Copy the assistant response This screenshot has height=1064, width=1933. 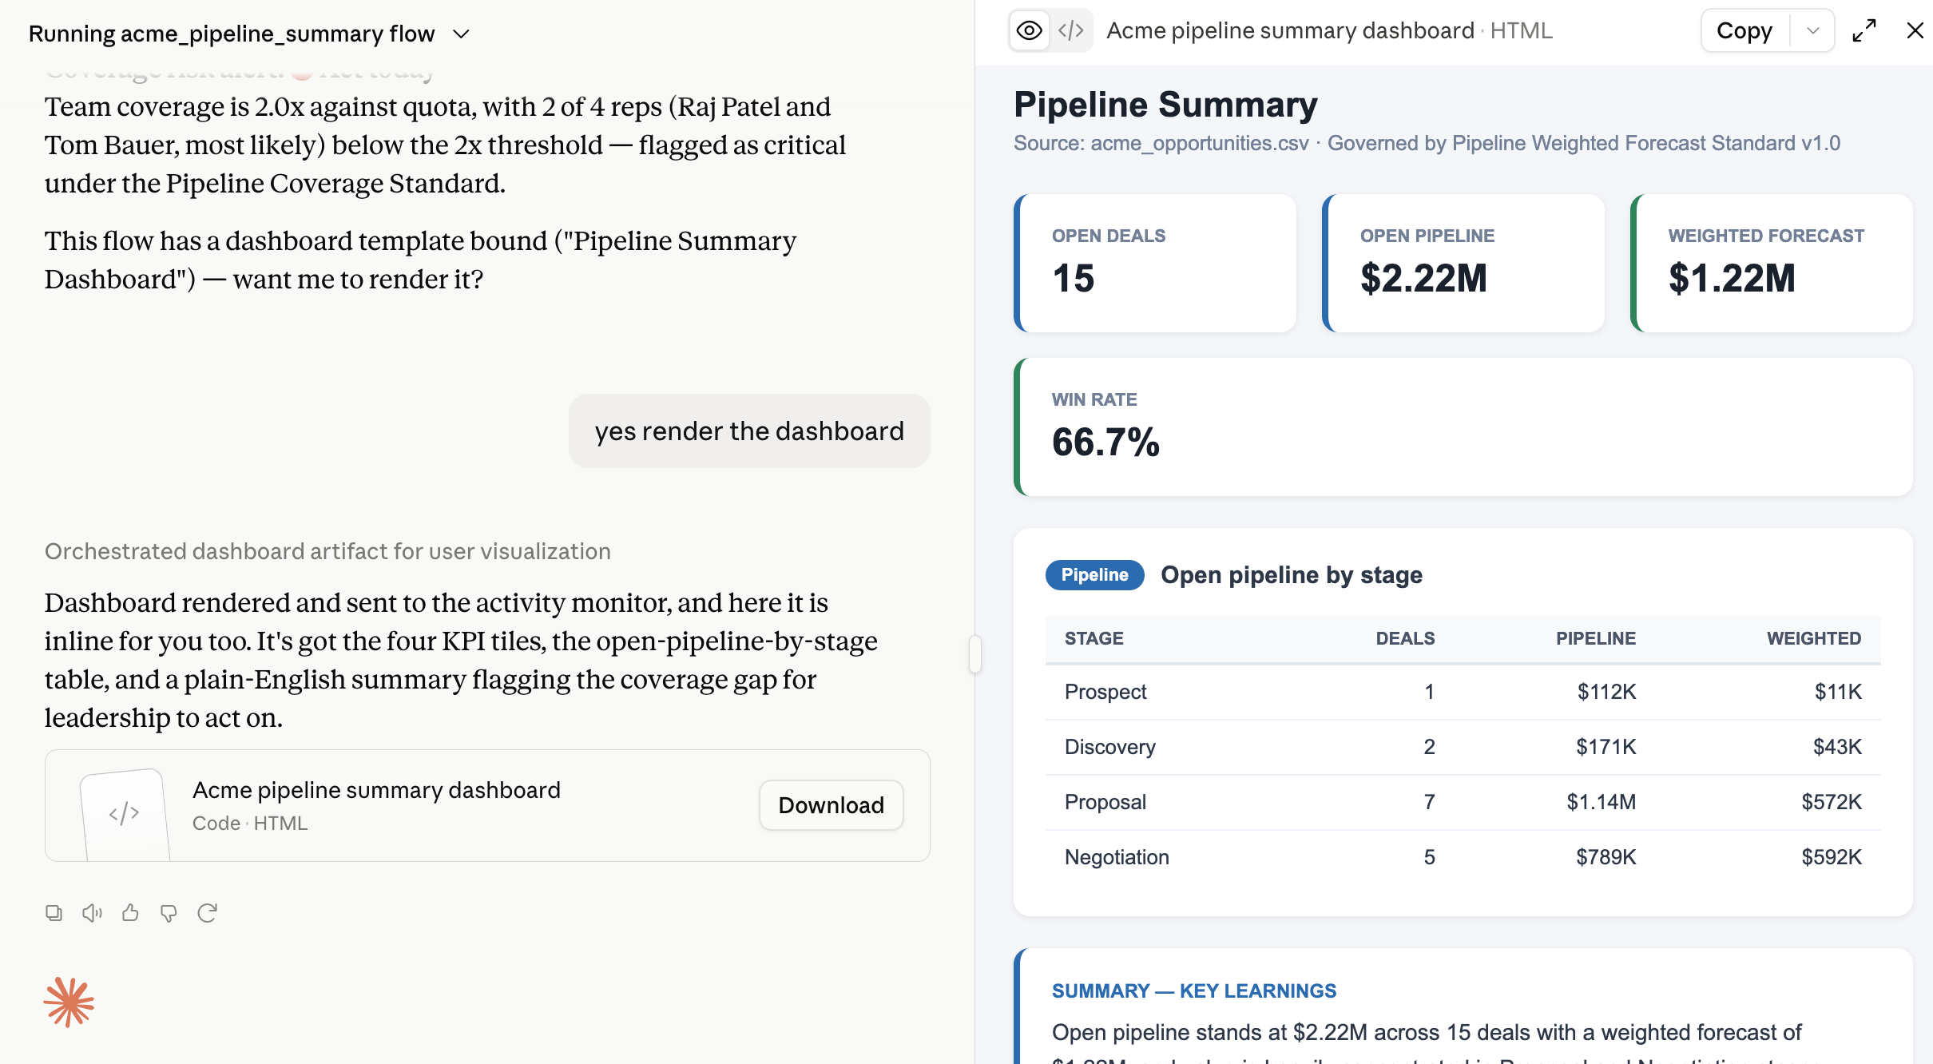54,913
